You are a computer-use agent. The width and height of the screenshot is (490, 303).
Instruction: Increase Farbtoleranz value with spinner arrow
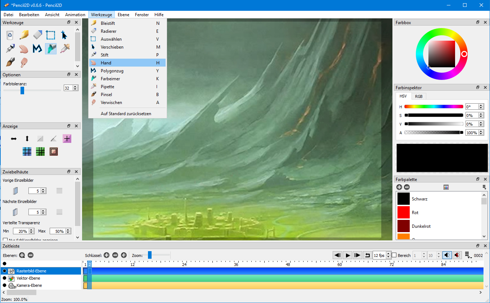pos(75,86)
